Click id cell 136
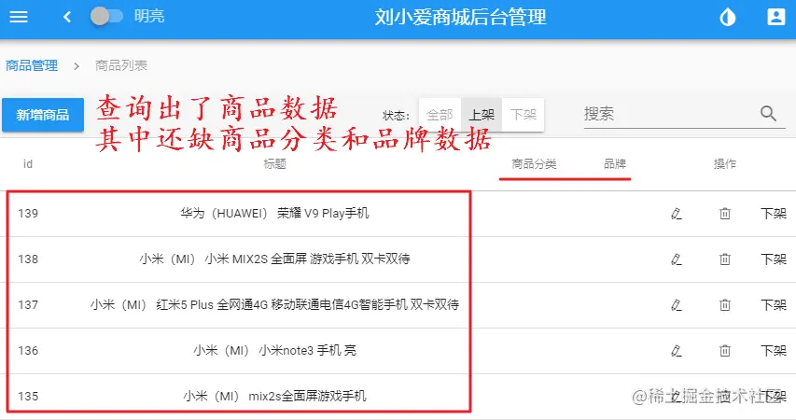 tap(28, 350)
